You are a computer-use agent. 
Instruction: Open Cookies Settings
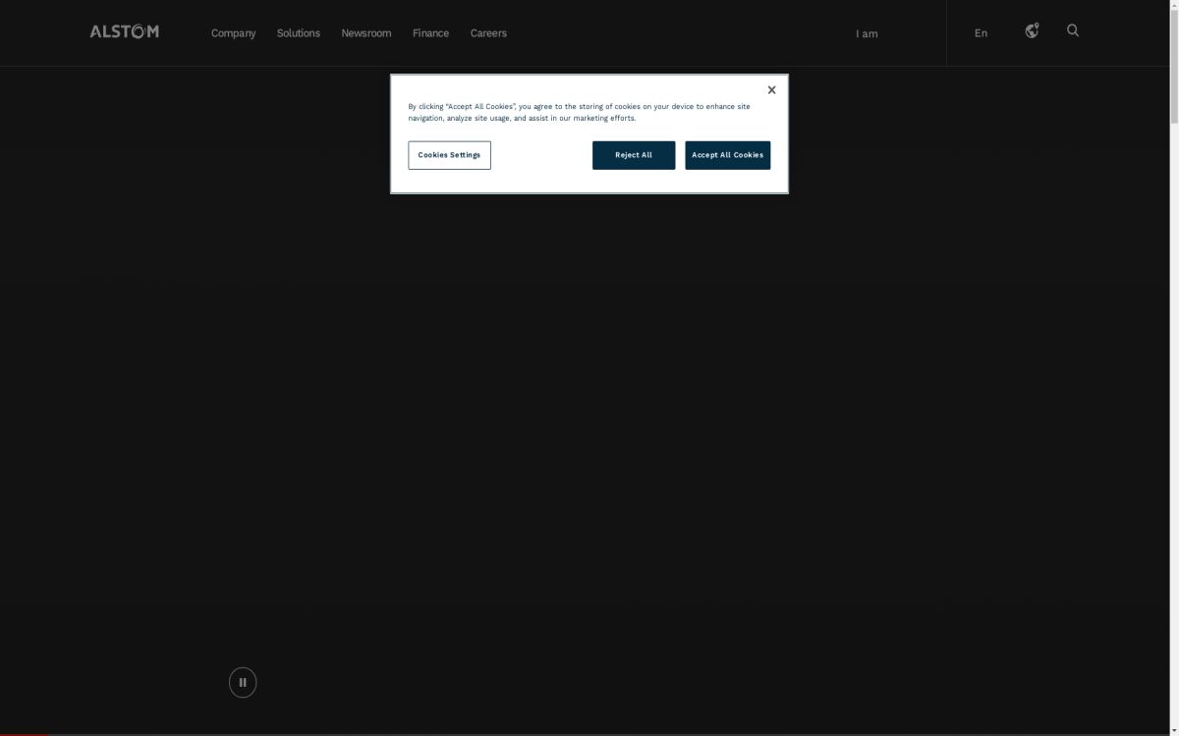[449, 155]
